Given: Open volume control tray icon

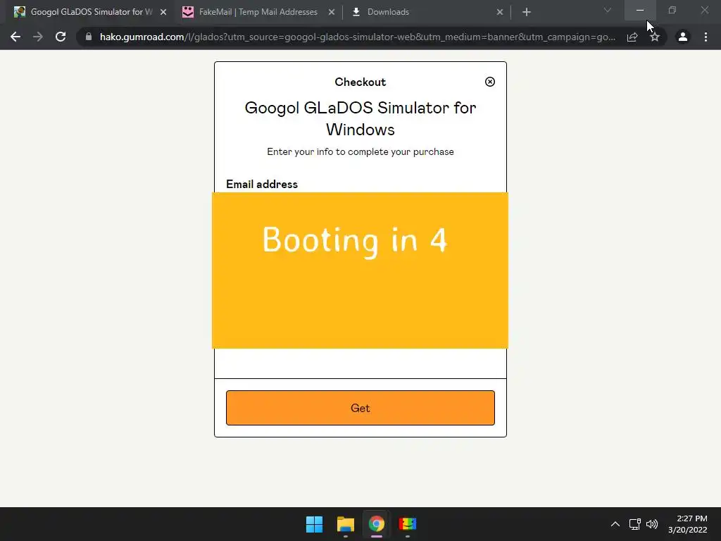Looking at the screenshot, I should click(652, 524).
